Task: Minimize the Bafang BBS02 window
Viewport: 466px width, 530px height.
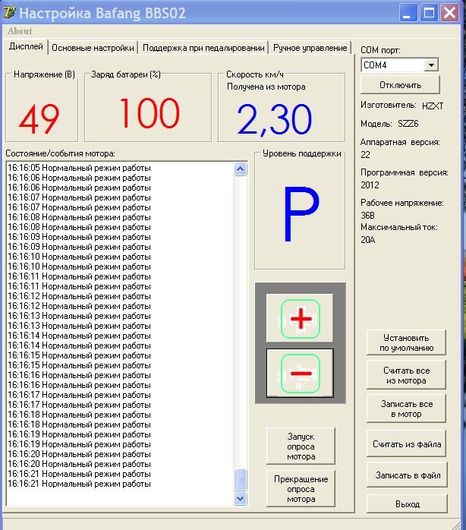Action: [x=408, y=13]
